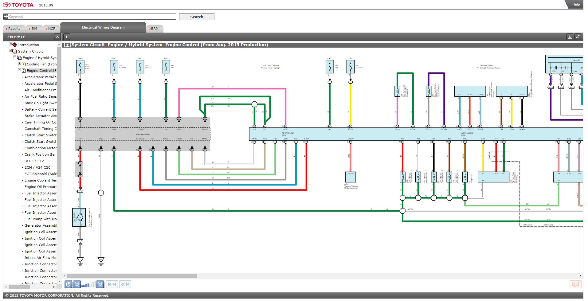Click the tree scroll-down arrow
This screenshot has width=588, height=301.
click(59, 282)
